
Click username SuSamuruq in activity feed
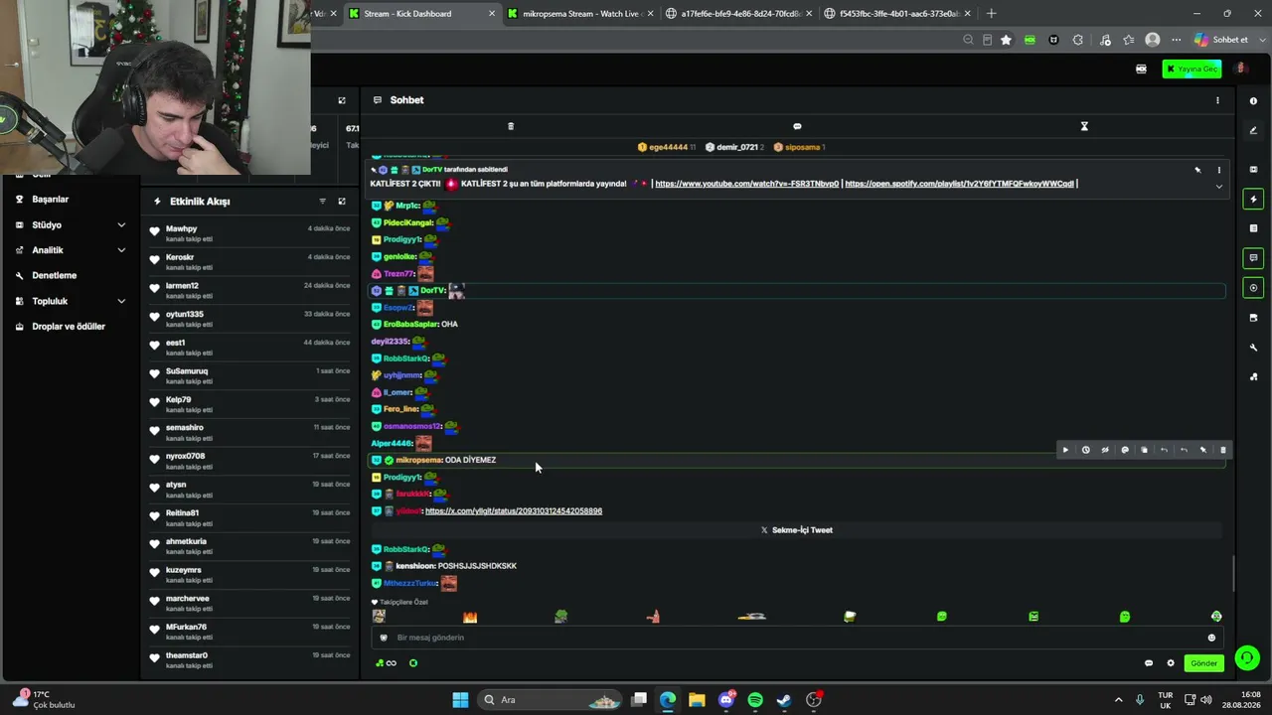coord(187,371)
